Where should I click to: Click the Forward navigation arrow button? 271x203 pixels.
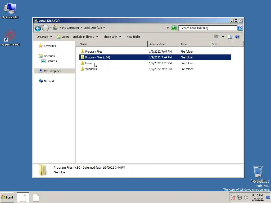(45, 28)
